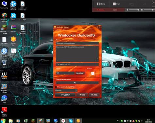This screenshot has height=123, width=155.
Task: Select the Magicka Vietnam desktop shortcut
Action: pyautogui.click(x=4, y=88)
